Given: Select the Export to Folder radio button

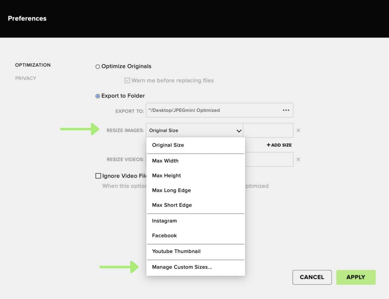Looking at the screenshot, I should coord(98,96).
